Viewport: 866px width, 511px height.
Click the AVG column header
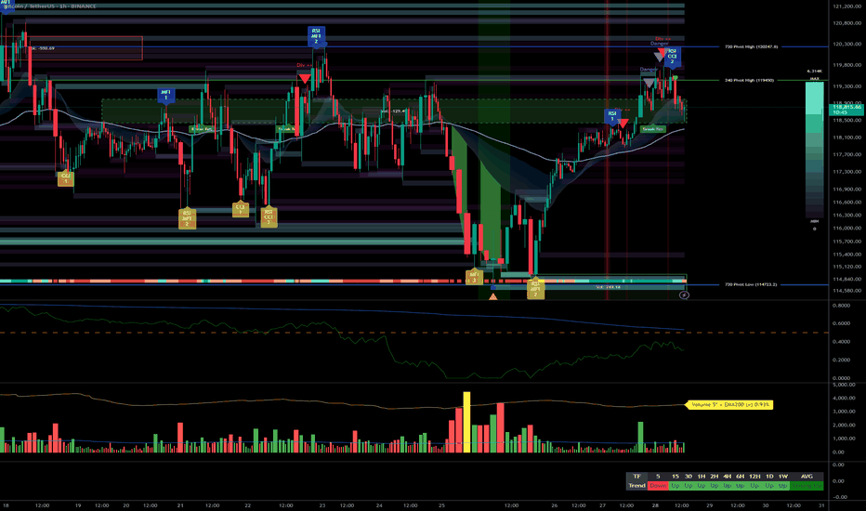point(807,477)
